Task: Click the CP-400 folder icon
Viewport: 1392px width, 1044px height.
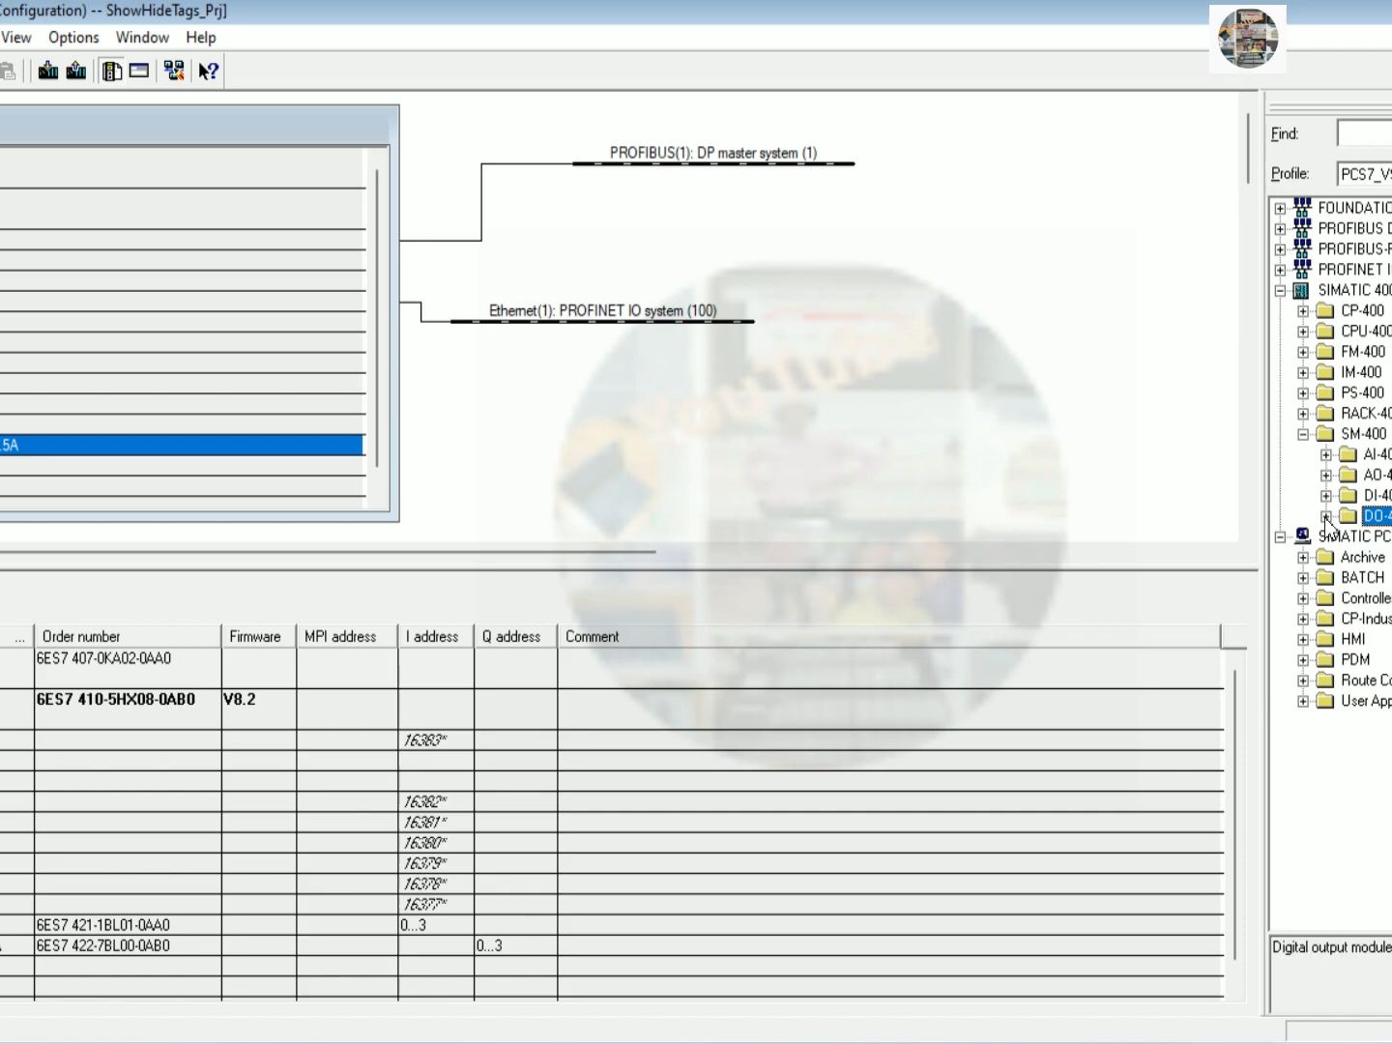Action: [1325, 310]
